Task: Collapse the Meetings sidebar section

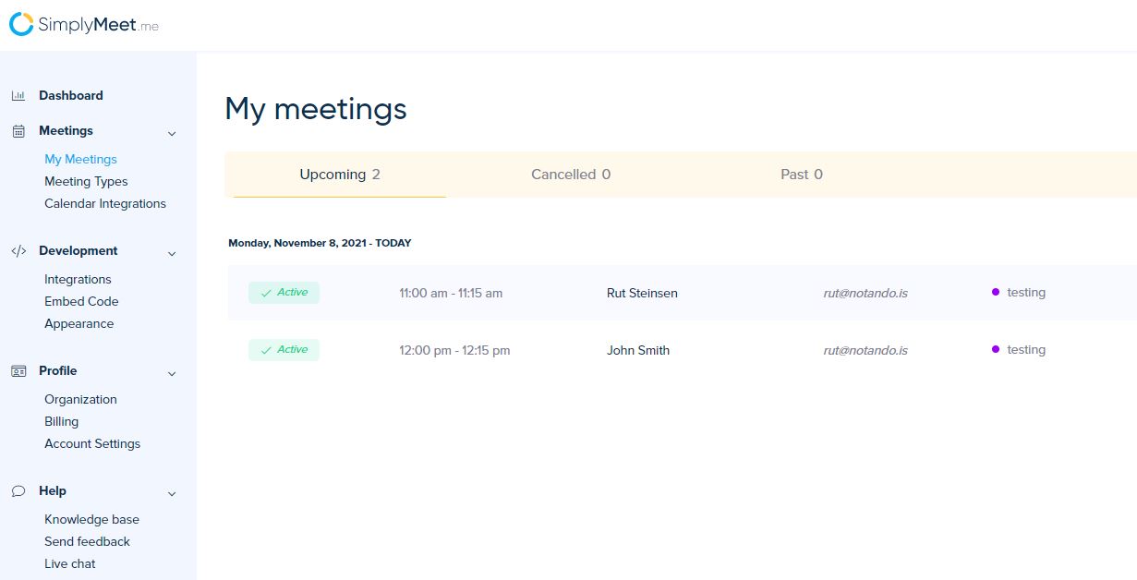Action: click(x=172, y=133)
